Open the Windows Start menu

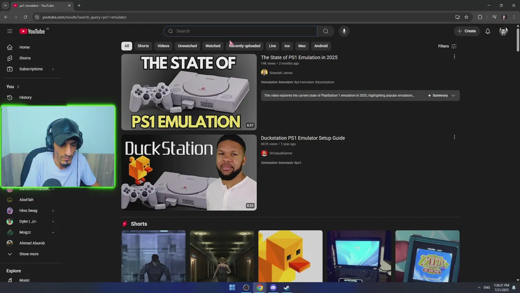click(232, 288)
